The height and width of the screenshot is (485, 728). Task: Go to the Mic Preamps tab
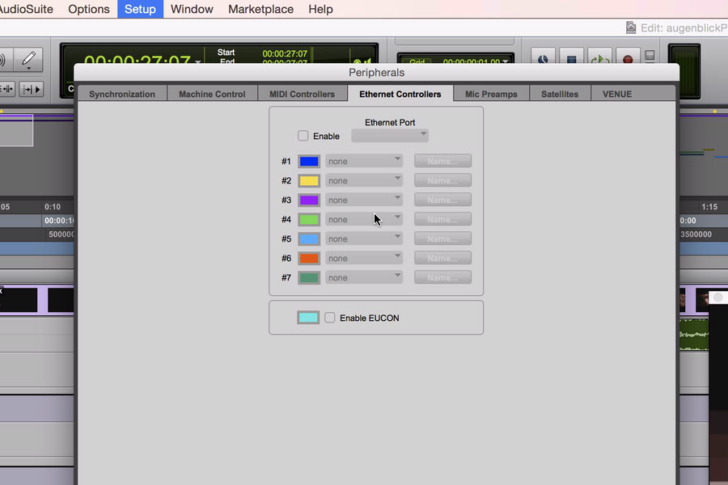coord(491,94)
